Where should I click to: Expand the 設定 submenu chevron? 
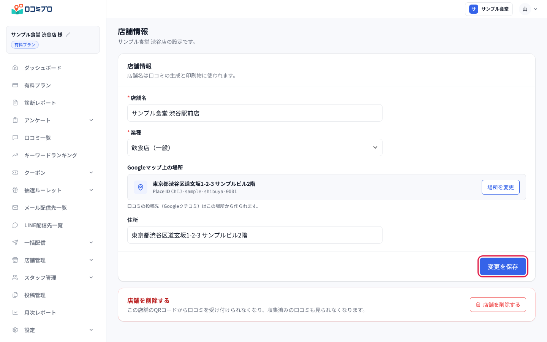point(91,330)
